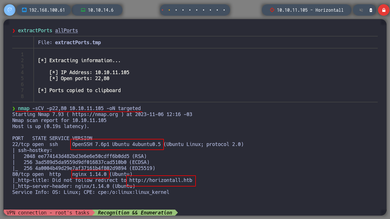
Task: Click '[*] Extracting information...' line
Action: pos(79,60)
